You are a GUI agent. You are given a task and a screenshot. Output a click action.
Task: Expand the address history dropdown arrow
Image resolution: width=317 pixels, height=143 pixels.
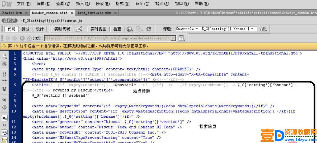pyautogui.click(x=173, y=38)
